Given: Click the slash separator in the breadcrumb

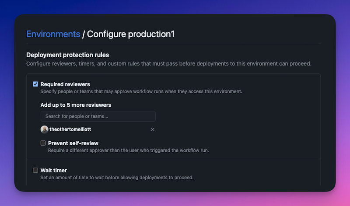Looking at the screenshot, I should point(84,34).
